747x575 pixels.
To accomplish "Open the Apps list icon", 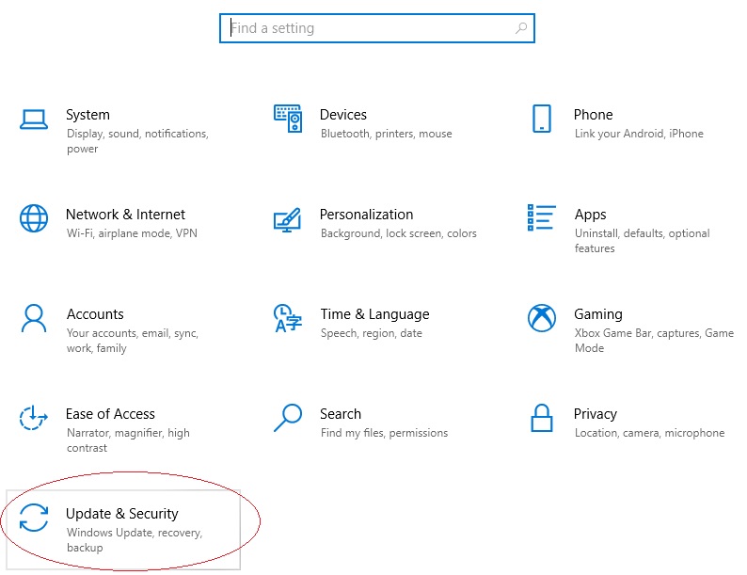I will 542,217.
